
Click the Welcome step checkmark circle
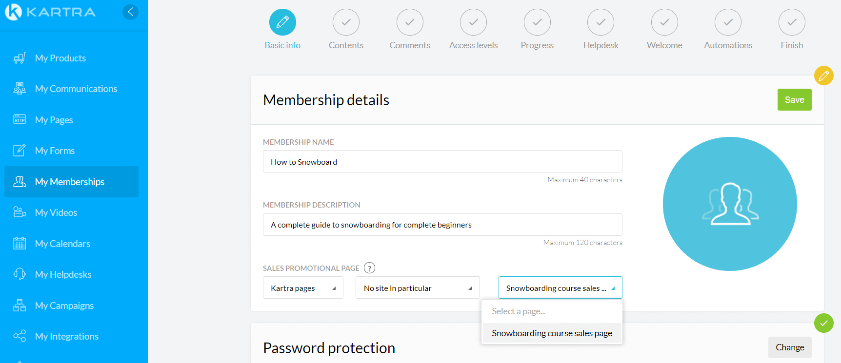click(x=664, y=22)
